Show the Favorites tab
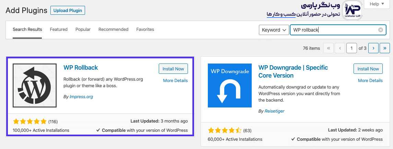Image resolution: width=393 pixels, height=149 pixels. pyautogui.click(x=145, y=30)
